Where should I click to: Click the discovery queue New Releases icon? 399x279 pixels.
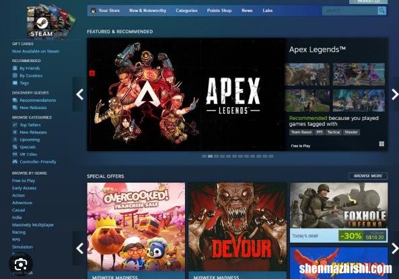pos(15,108)
